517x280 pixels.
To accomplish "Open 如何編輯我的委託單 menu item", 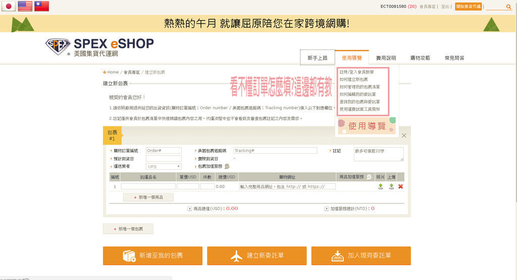I will click(357, 94).
